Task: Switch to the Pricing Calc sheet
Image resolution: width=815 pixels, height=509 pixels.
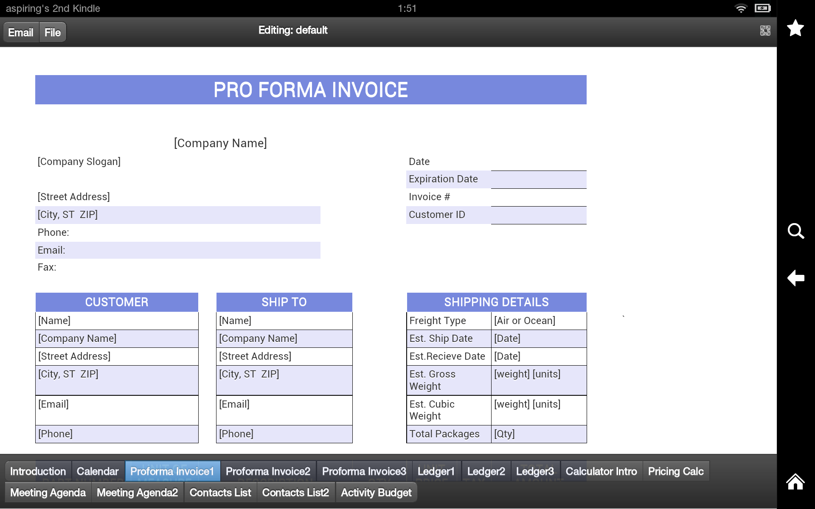Action: (676, 471)
